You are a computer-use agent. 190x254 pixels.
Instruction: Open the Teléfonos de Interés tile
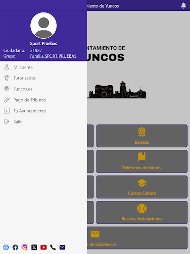tap(142, 161)
